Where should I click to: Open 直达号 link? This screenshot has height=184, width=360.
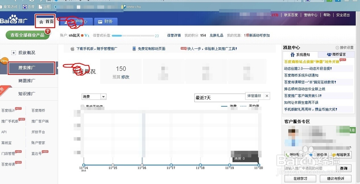pyautogui.click(x=36, y=154)
